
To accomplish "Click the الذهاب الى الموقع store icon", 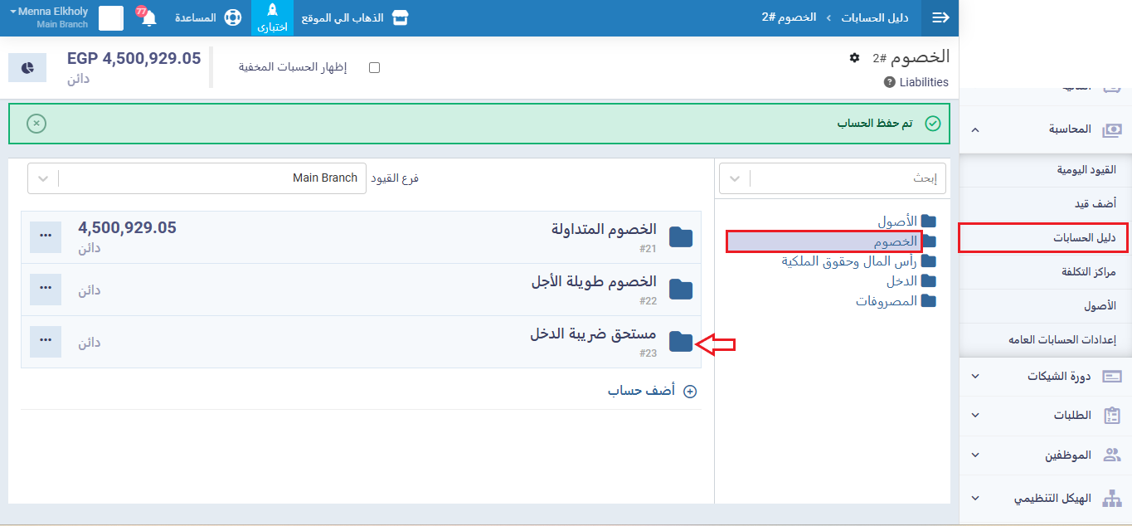I will 401,18.
